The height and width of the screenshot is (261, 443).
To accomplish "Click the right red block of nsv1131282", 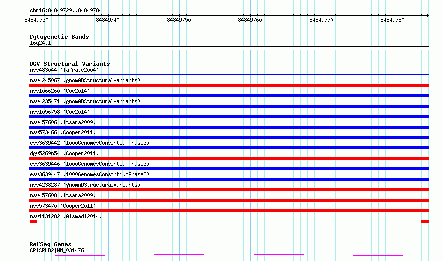I will [x=425, y=221].
